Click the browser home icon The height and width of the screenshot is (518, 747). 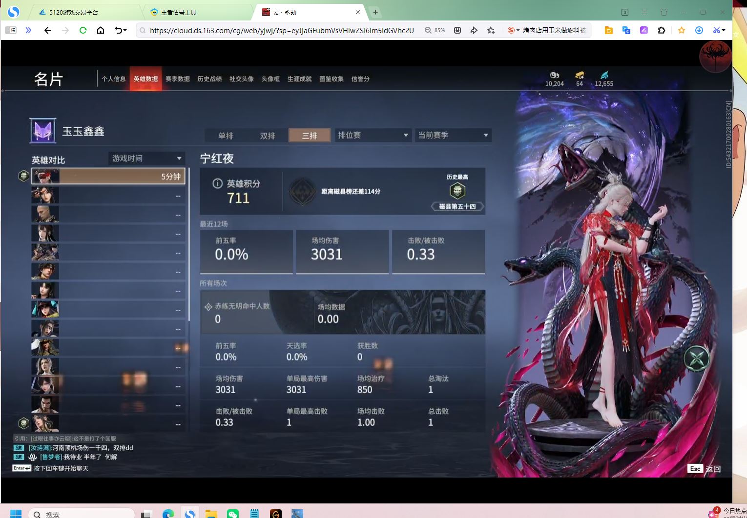(x=101, y=30)
